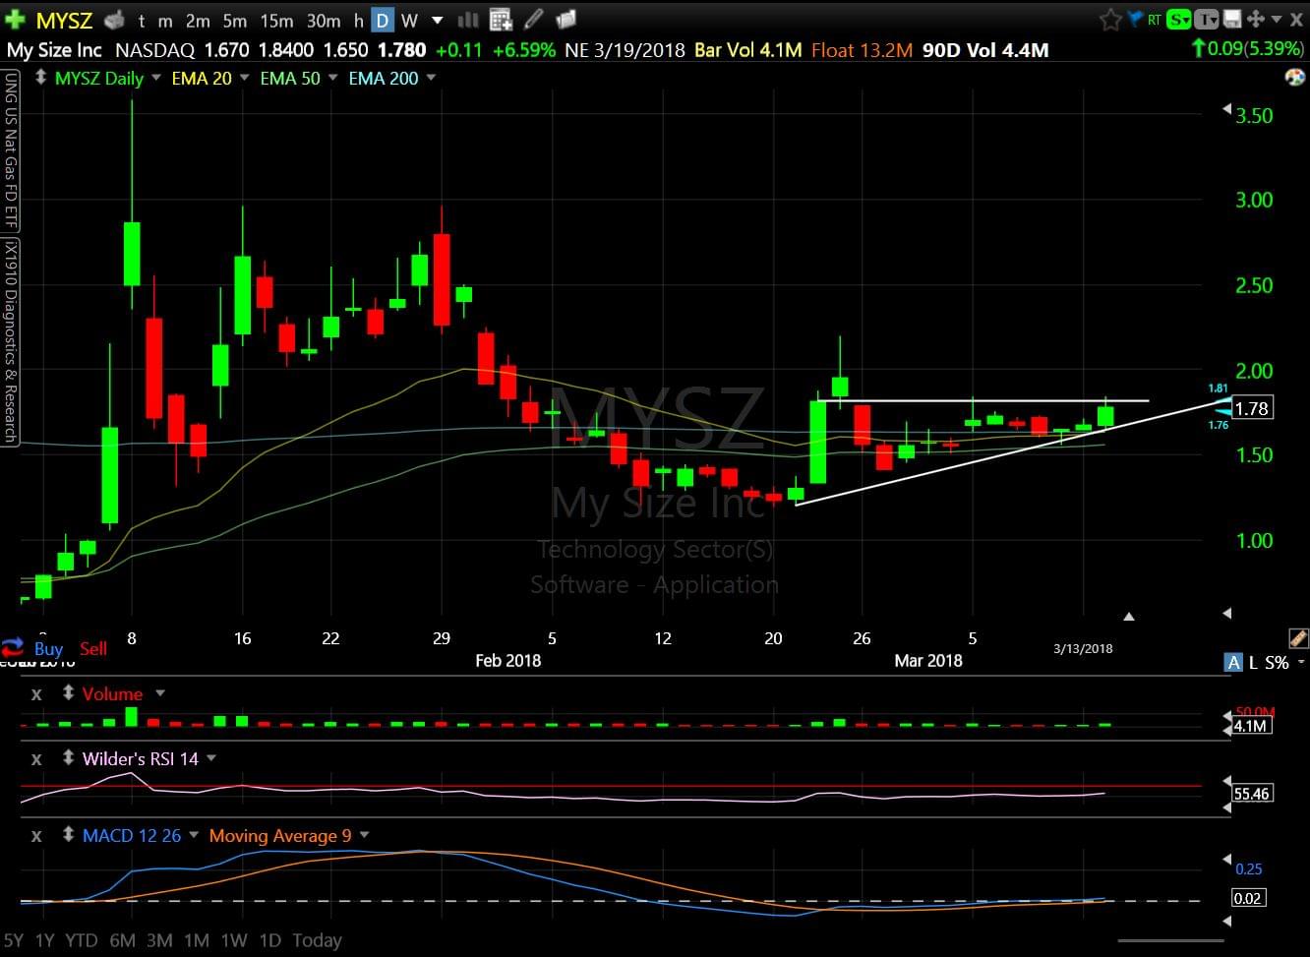This screenshot has width=1310, height=957.
Task: Toggle the gray T timeframe-link button
Action: (x=1206, y=19)
